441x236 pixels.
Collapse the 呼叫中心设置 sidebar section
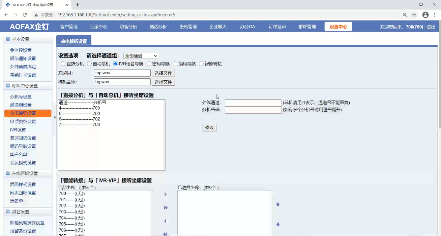coord(8,86)
